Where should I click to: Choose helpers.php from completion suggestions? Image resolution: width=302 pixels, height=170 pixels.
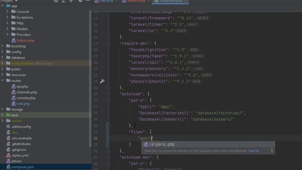[x=208, y=144]
